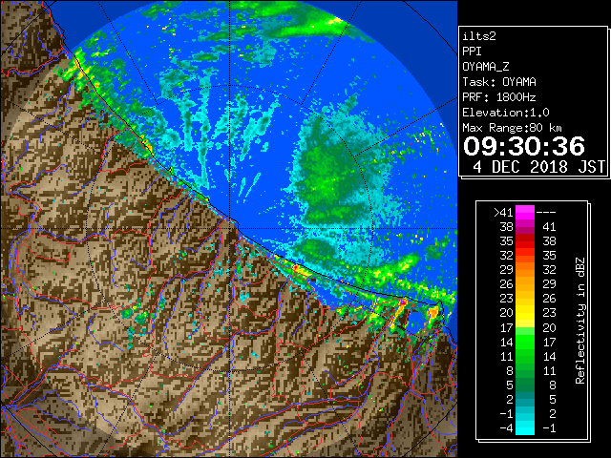Select the Task: OYAMA line
Image resolution: width=611 pixels, height=458 pixels.
point(499,82)
